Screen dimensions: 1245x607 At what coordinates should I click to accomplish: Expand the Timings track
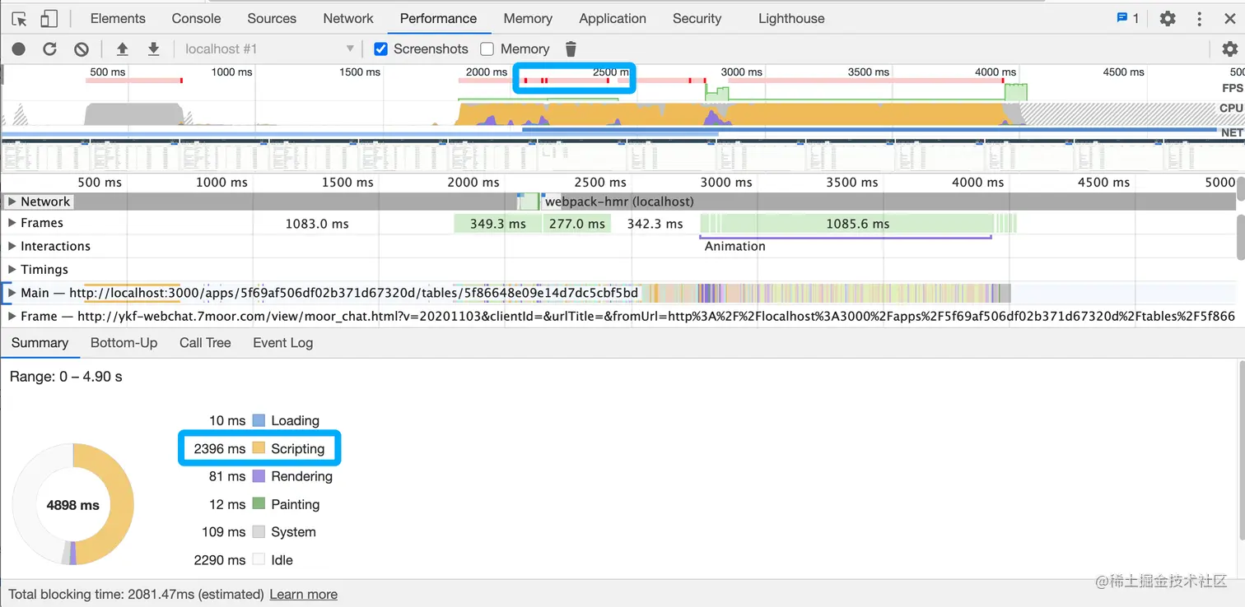pyautogui.click(x=12, y=270)
